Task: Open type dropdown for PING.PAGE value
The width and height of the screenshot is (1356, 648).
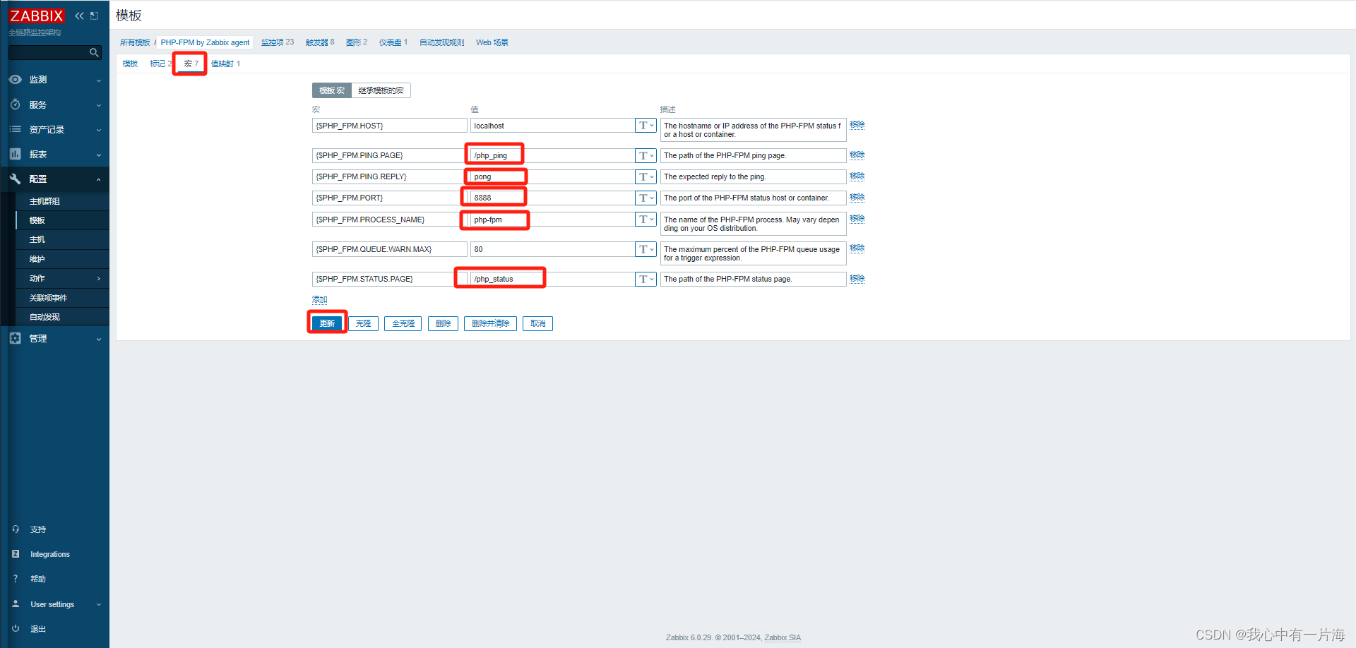Action: click(646, 155)
